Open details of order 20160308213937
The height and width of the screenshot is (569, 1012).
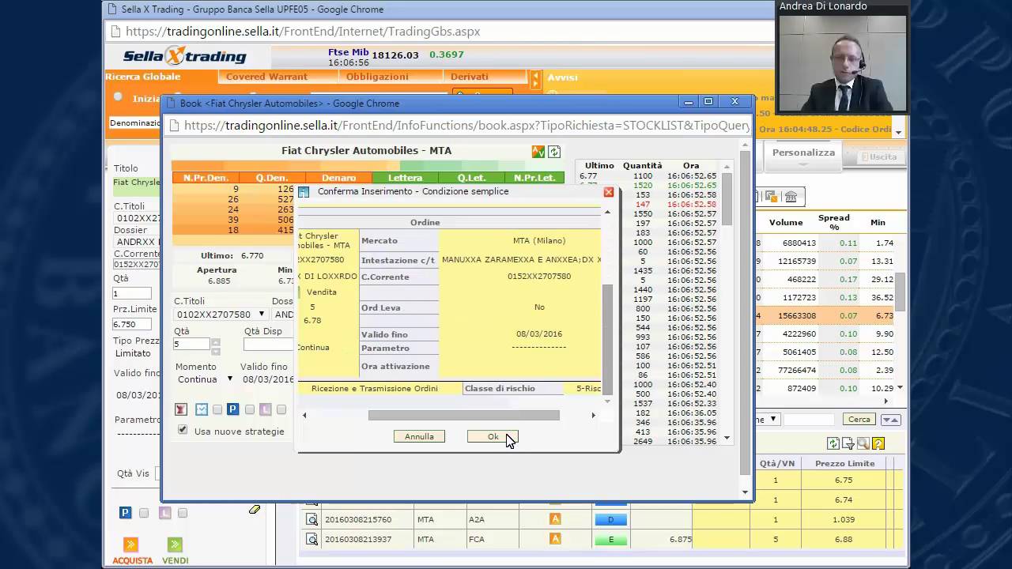coord(312,539)
